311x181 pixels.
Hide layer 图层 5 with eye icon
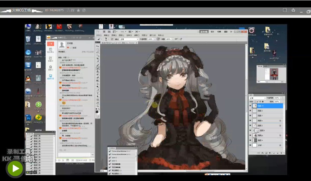click(x=250, y=125)
